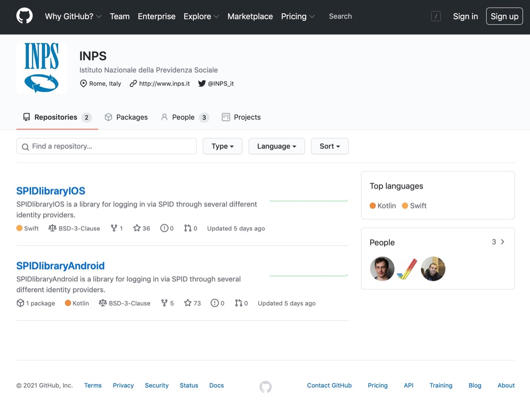The width and height of the screenshot is (530, 407).
Task: Click the open issues icon on SPIDlibraryIOS
Action: [x=164, y=228]
